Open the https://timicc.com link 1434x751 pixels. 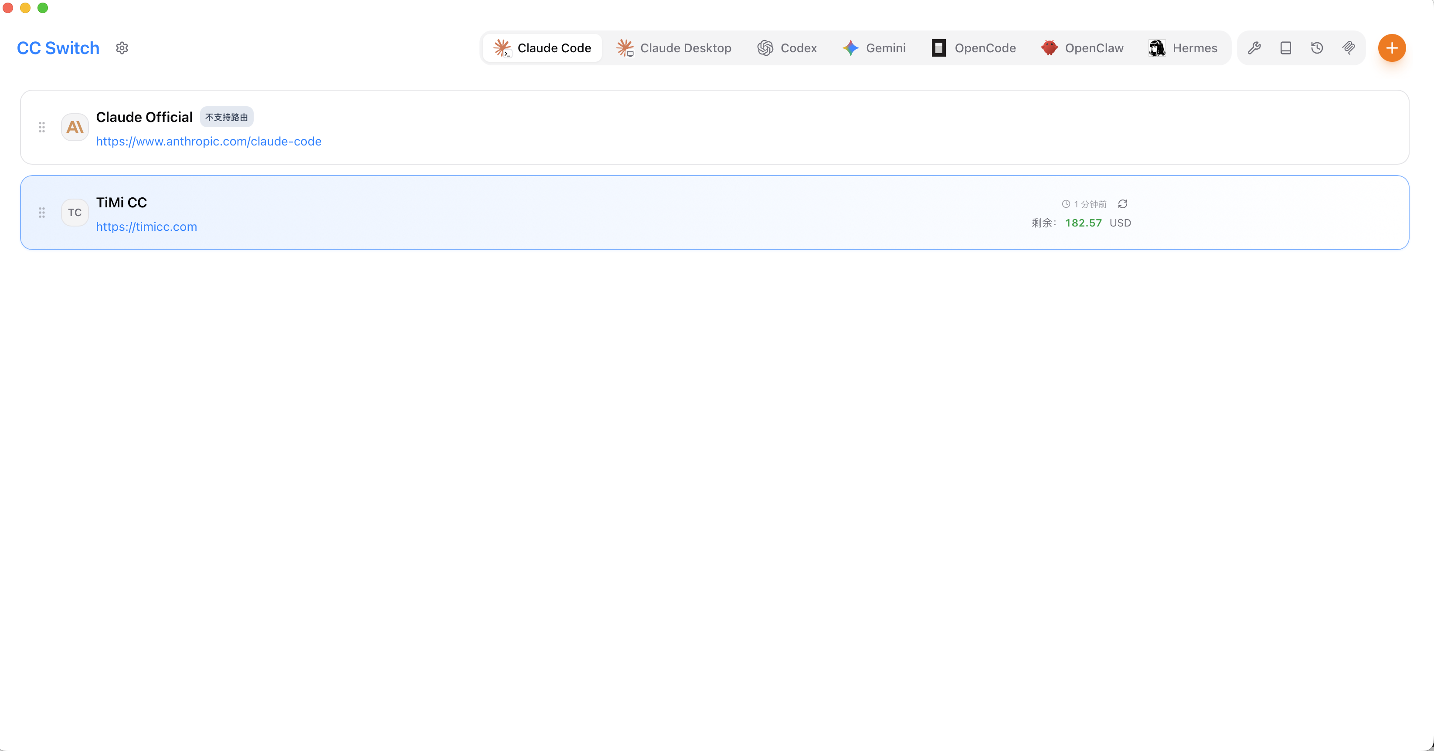pos(146,227)
